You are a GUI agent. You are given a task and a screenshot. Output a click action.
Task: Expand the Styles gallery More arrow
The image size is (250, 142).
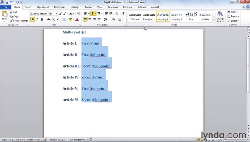coord(214,21)
